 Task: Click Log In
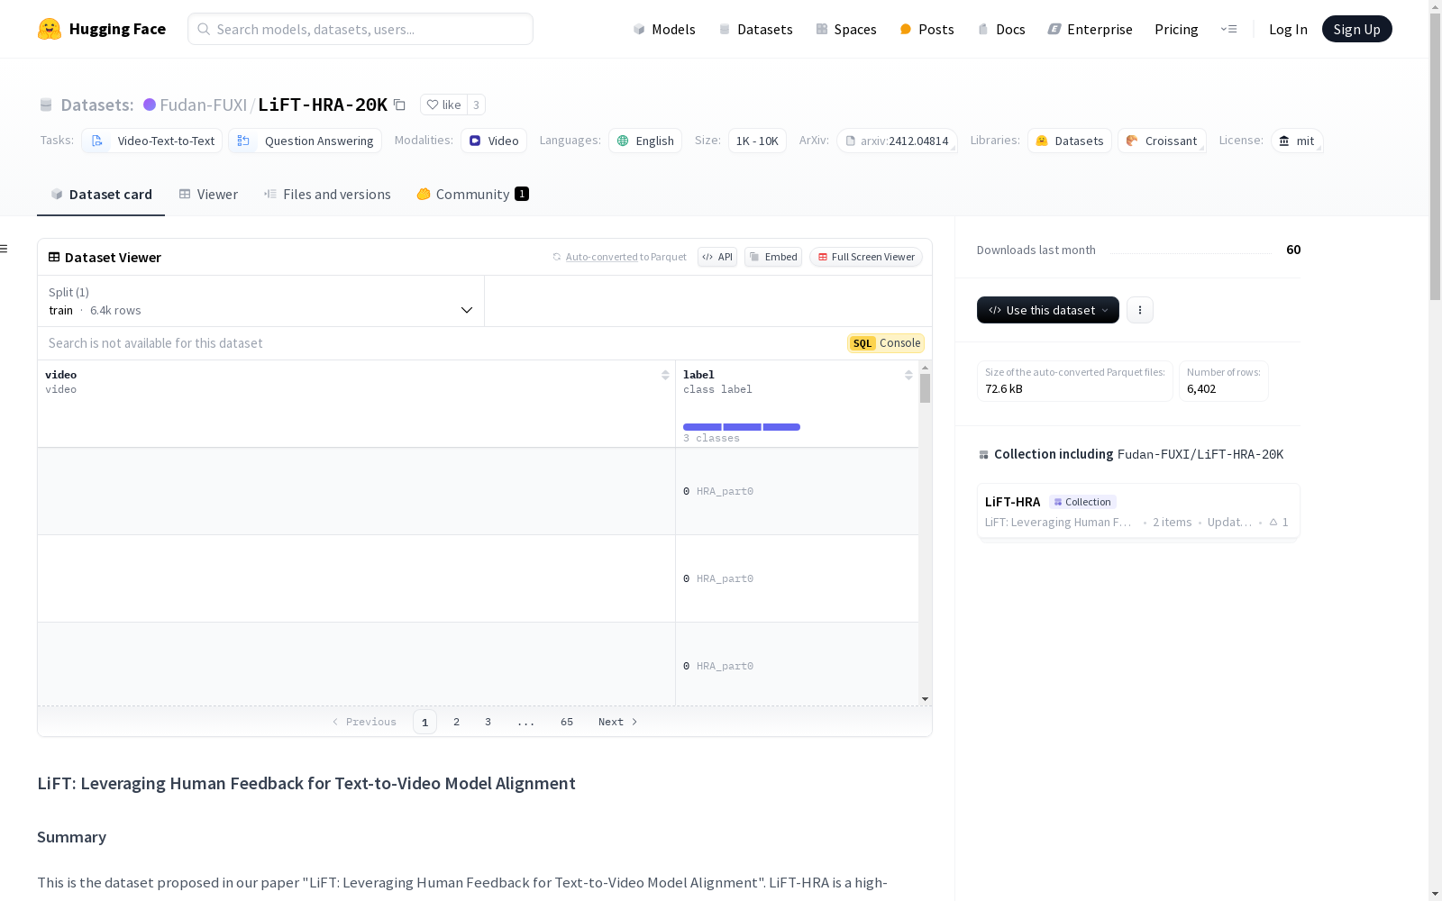(x=1288, y=29)
